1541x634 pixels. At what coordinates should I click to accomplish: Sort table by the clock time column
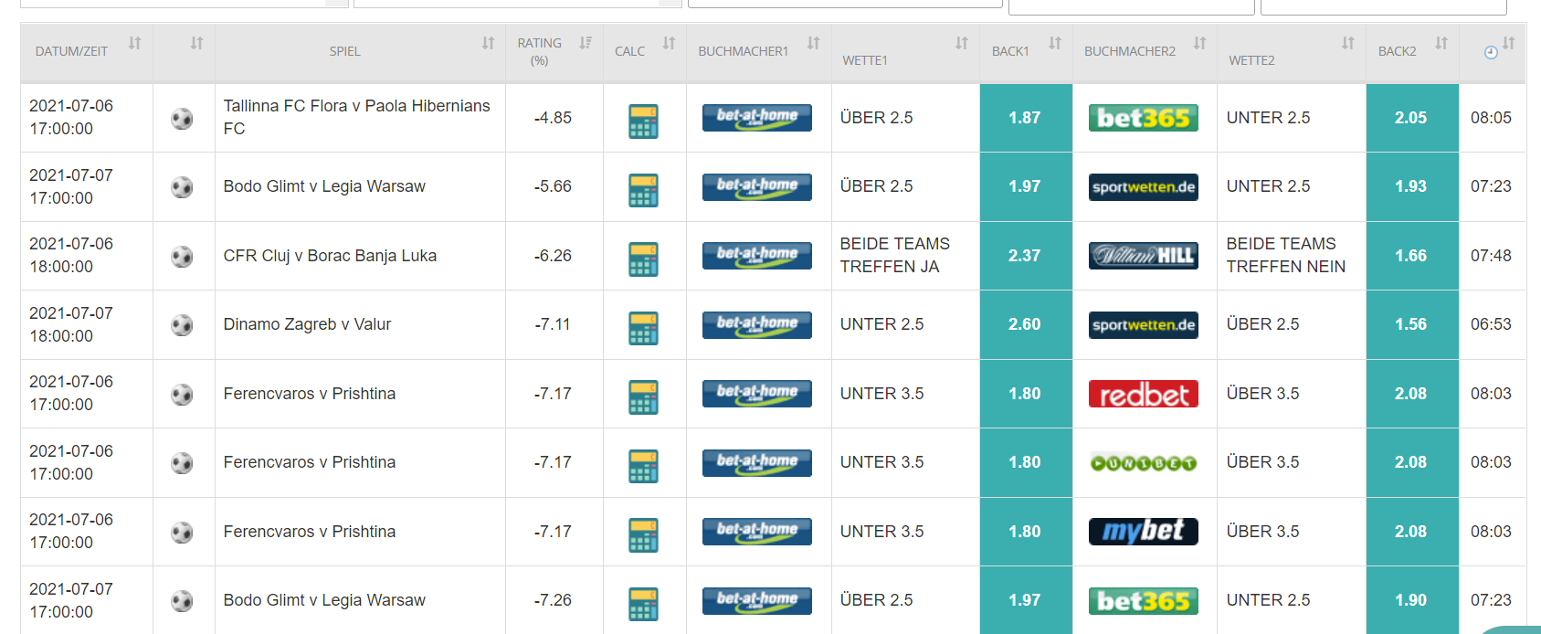click(x=1508, y=43)
